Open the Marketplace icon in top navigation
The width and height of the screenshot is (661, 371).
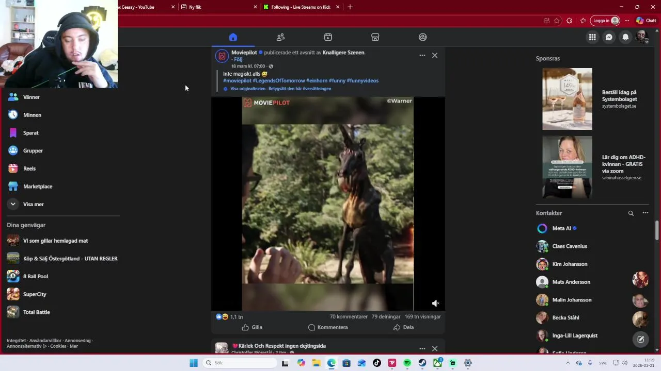375,37
